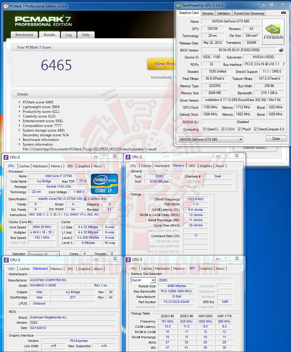The height and width of the screenshot is (352, 291).
Task: Click the CPU-Z icon of Mainboard window
Action: pyautogui.click(x=6, y=260)
